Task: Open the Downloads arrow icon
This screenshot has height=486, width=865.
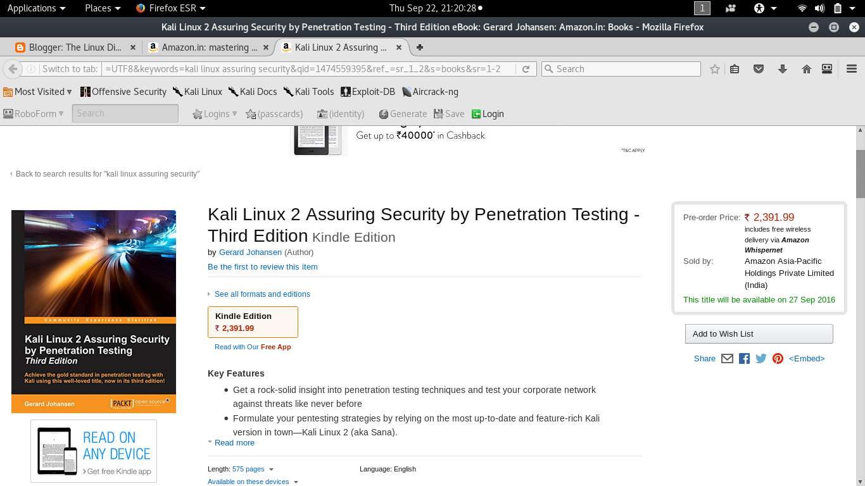Action: point(783,69)
